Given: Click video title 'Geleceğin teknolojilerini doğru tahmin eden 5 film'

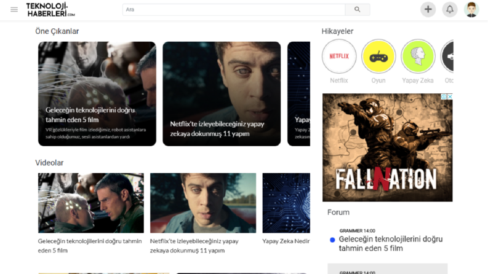Looking at the screenshot, I should point(90,246).
